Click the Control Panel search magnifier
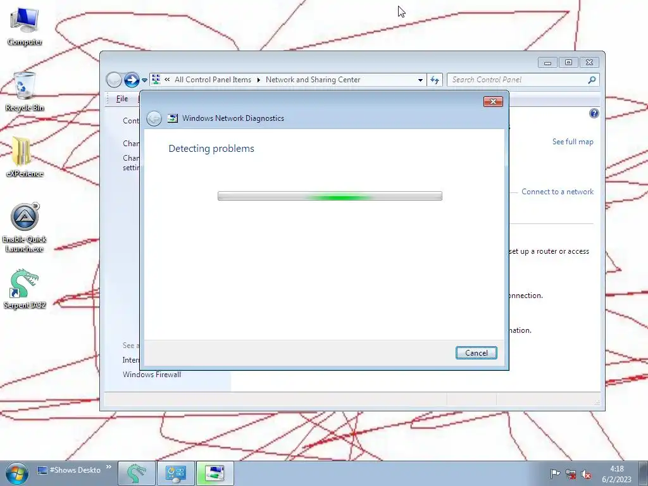Screen dimensions: 648x486 592,80
